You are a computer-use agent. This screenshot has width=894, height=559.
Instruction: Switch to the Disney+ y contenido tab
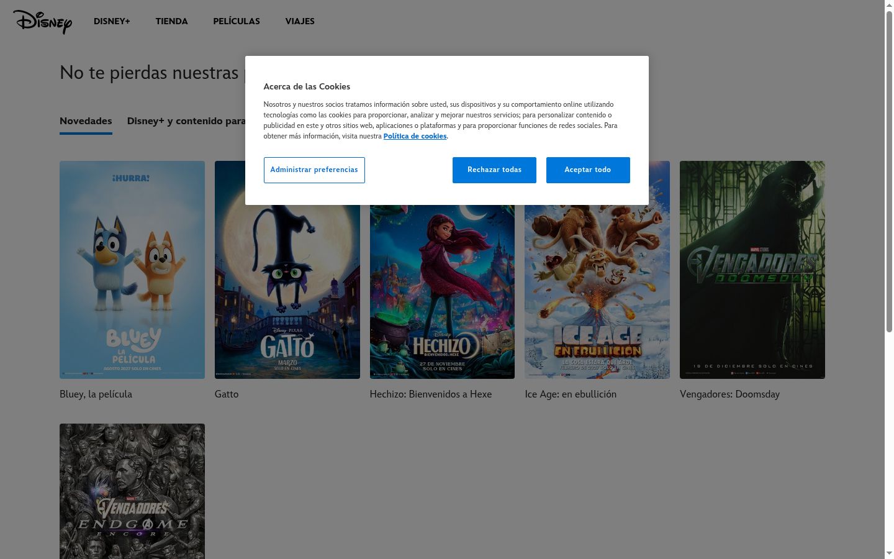click(x=186, y=121)
